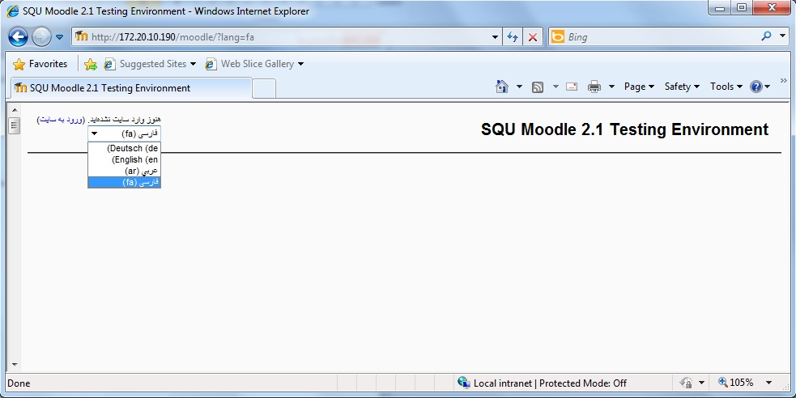Expand the Print options dropdown arrow
This screenshot has height=398, width=796.
[611, 87]
